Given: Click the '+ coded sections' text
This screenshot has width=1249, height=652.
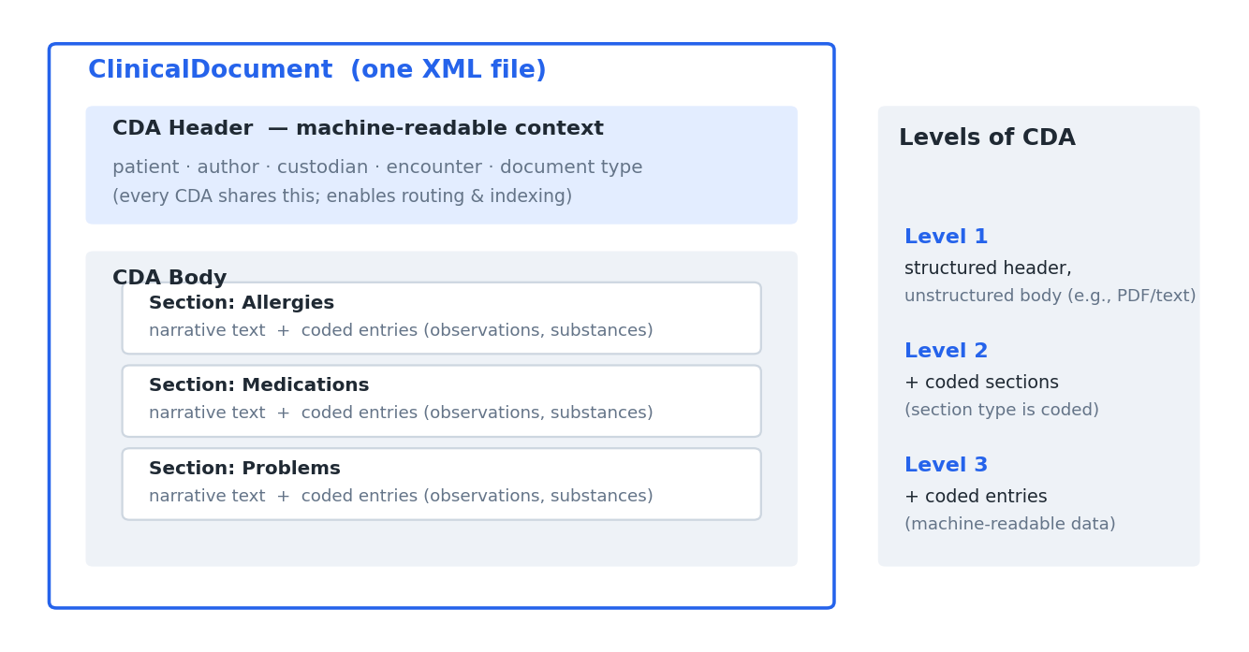Looking at the screenshot, I should [x=981, y=384].
